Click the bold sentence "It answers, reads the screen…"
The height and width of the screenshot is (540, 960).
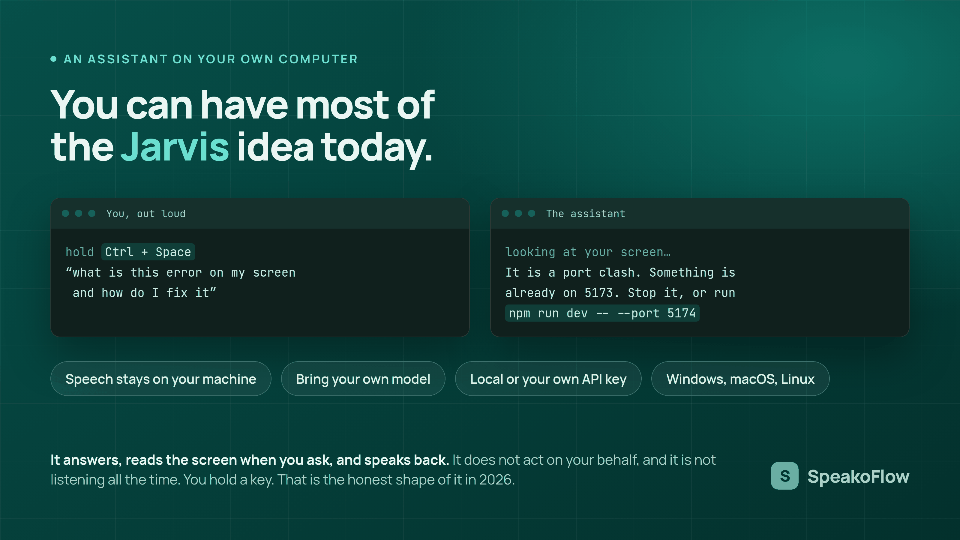click(x=250, y=460)
